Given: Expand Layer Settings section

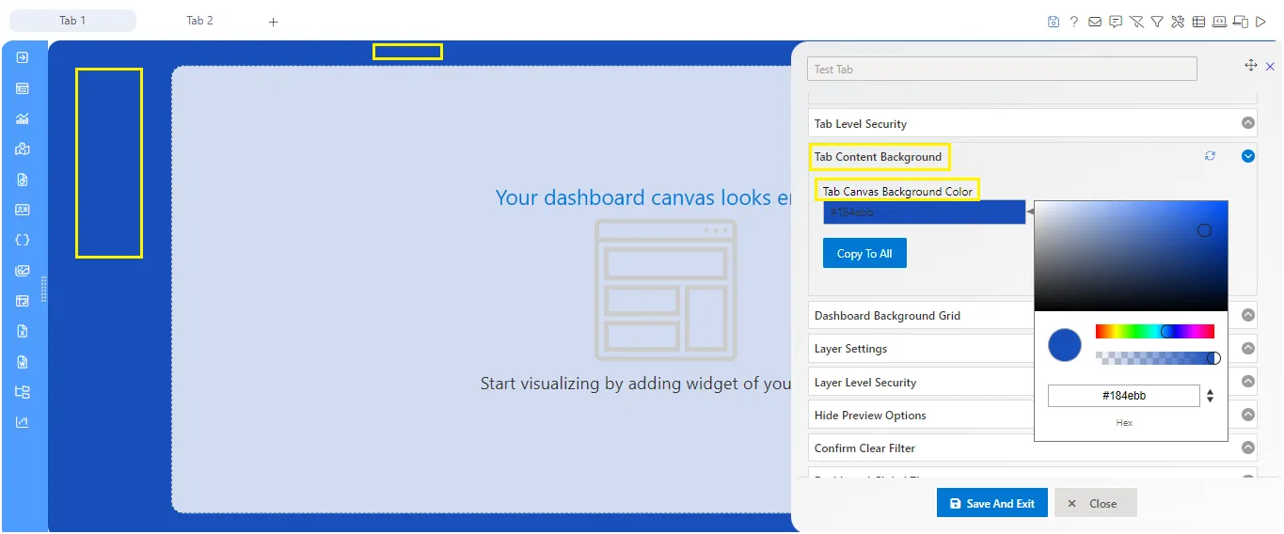Looking at the screenshot, I should click(1248, 348).
